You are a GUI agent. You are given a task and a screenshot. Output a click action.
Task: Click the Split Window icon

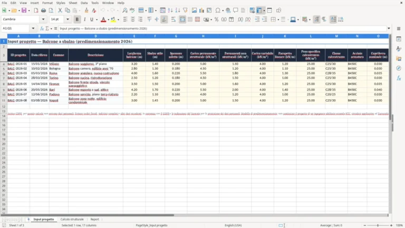point(269,11)
